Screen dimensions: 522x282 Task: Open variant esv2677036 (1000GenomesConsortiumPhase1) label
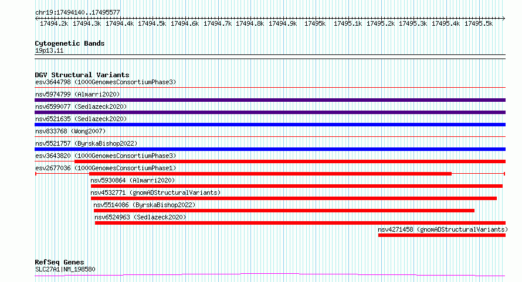pos(106,168)
